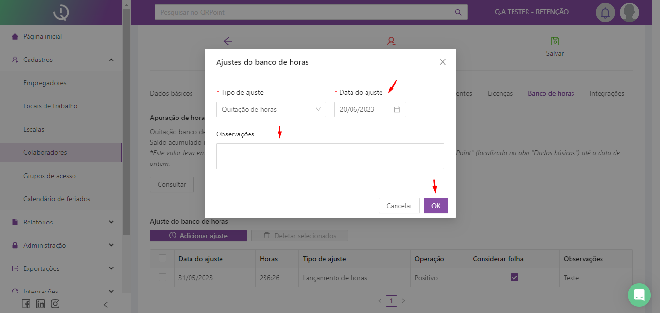Toggle the select-all checkbox in table header

(162, 259)
